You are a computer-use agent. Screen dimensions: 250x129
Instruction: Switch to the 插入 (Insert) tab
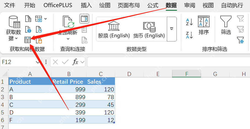coord(86,5)
